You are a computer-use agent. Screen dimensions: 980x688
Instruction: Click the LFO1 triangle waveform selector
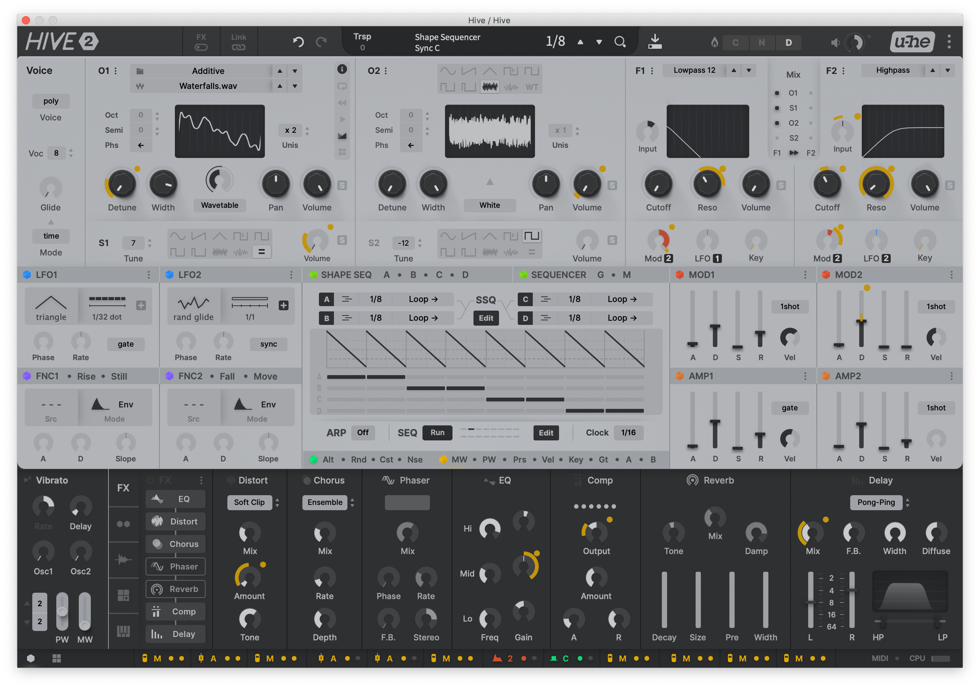click(51, 307)
